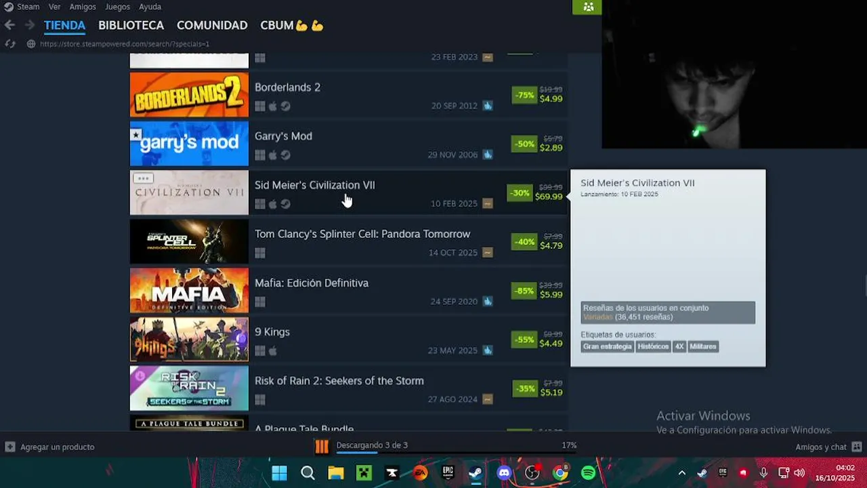The height and width of the screenshot is (488, 867).
Task: Go back using the left arrow
Action: tap(9, 25)
